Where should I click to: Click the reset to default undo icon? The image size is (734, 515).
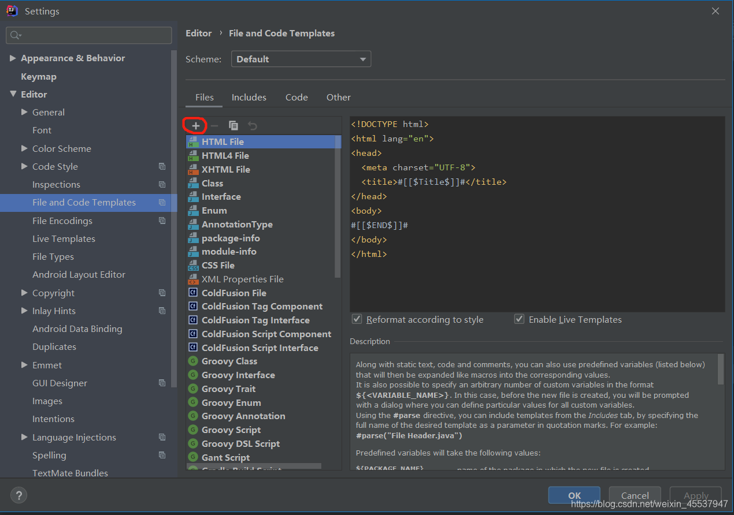pyautogui.click(x=253, y=125)
